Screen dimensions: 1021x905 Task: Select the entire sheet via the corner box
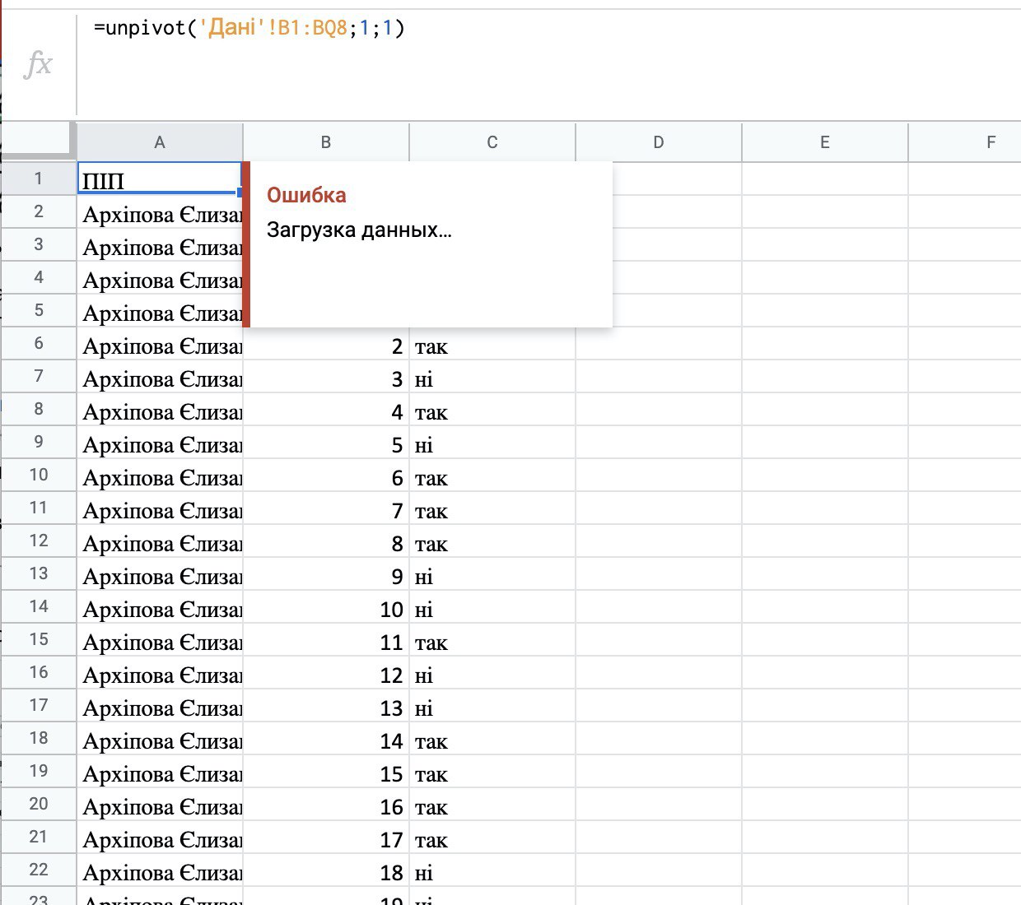point(38,140)
